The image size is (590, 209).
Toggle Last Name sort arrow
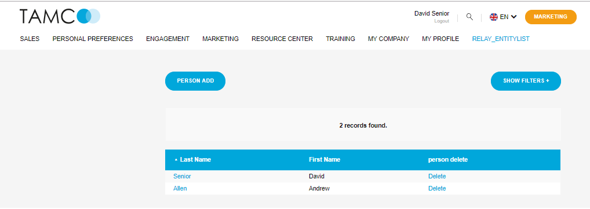coord(176,160)
